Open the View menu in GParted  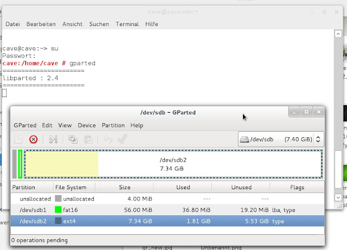pos(65,125)
